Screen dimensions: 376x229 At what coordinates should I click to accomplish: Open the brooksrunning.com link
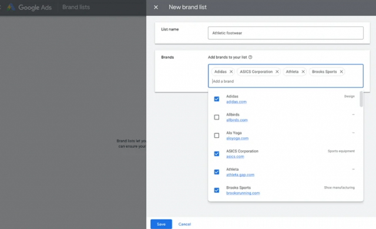243,193
